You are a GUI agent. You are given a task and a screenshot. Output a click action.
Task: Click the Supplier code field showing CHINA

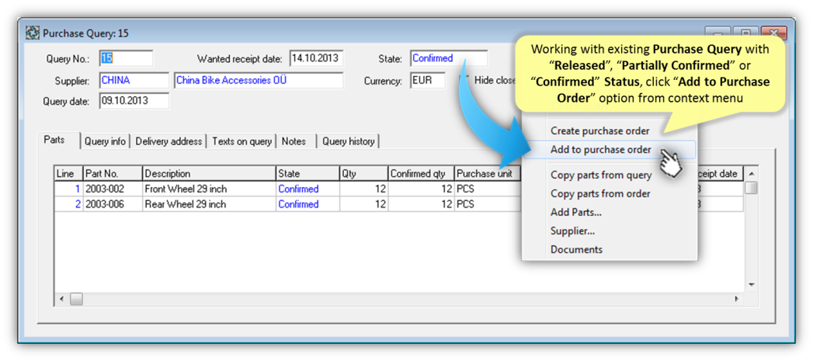pos(134,81)
